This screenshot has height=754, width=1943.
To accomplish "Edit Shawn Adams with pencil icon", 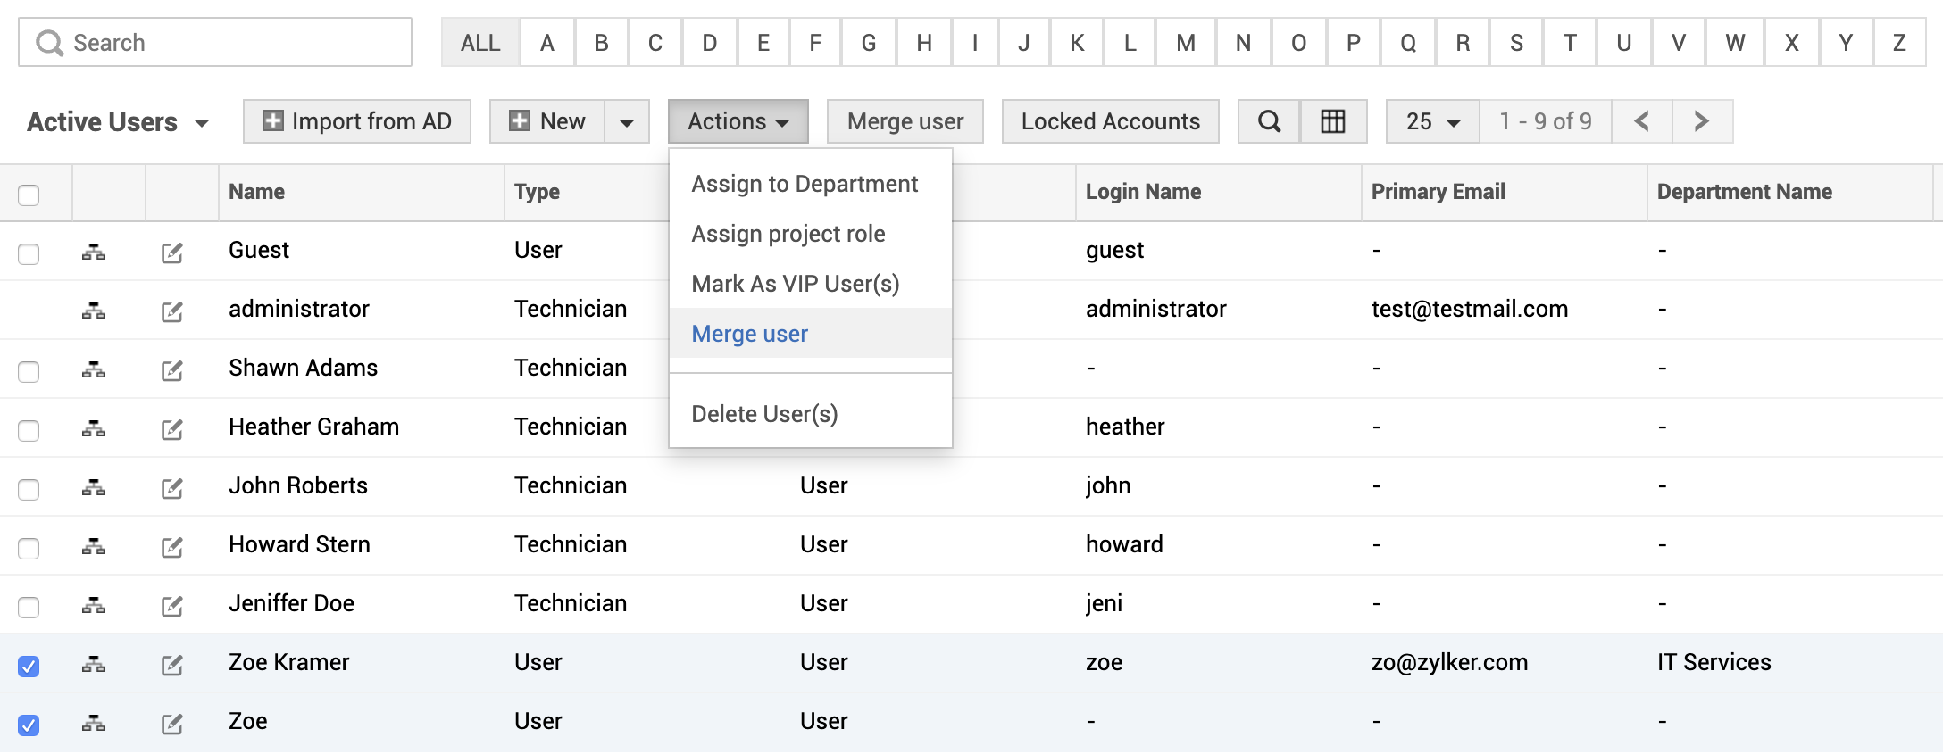I will (172, 370).
